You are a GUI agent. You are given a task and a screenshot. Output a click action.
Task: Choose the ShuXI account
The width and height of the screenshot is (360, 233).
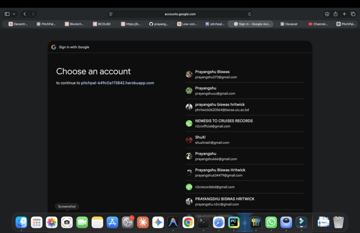(244, 140)
